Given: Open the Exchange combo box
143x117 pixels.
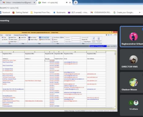Looking at the screenshot, I should pos(76,39).
